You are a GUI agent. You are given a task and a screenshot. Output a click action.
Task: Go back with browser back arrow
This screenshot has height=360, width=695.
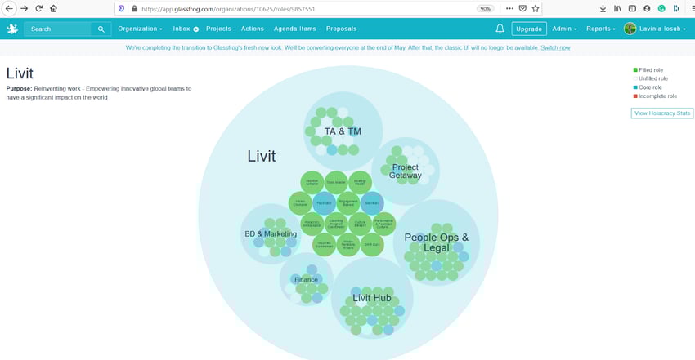(9, 8)
